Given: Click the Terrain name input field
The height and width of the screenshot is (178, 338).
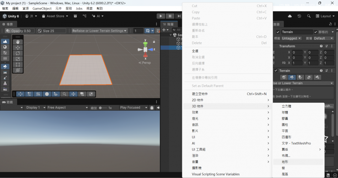Looking at the screenshot, I should pos(297,32).
